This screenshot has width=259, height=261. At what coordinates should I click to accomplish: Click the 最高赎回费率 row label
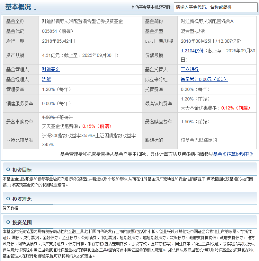158,122
